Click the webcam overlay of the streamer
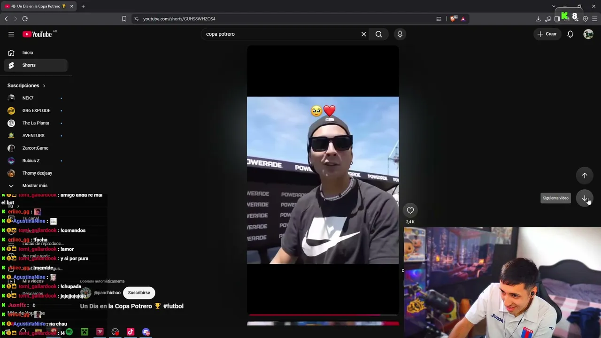Viewport: 601px width, 338px height. pos(502,283)
